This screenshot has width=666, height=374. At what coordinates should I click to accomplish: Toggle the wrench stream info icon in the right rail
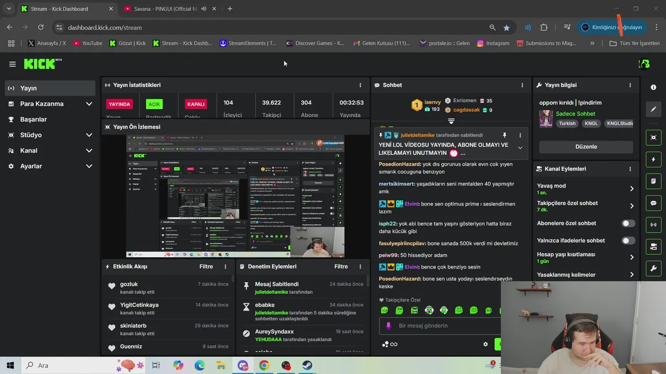(654, 268)
